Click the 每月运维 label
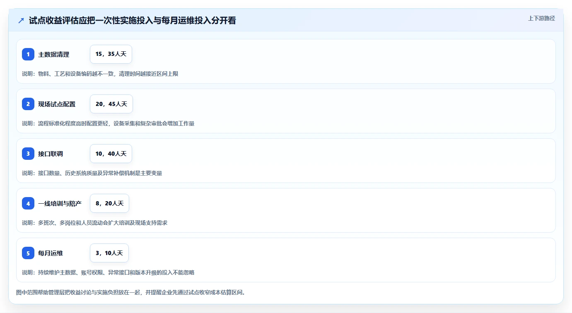572x313 pixels. tap(51, 253)
